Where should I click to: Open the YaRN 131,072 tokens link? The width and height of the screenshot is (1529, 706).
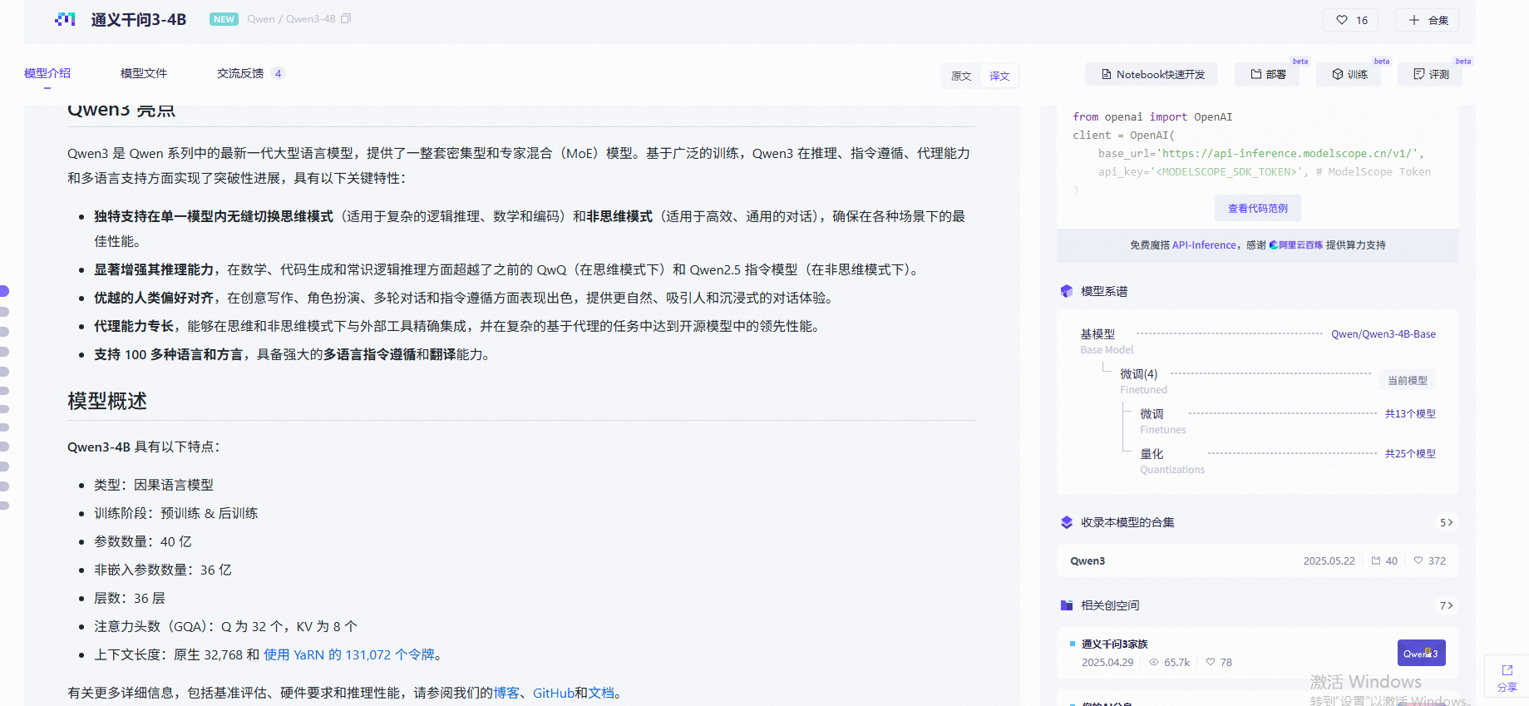[x=349, y=654]
